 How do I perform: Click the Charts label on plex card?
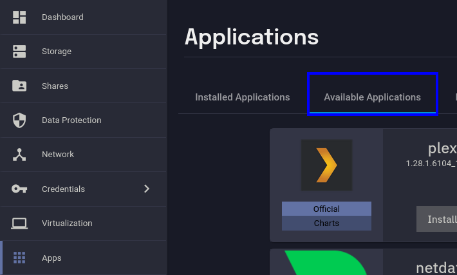pyautogui.click(x=326, y=223)
